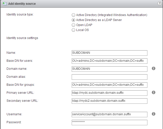Choose the Open LDAP radio option

tap(73, 25)
